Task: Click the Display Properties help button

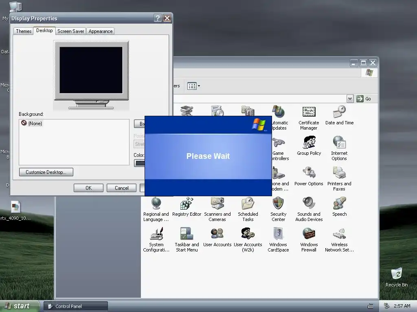Action: [158, 18]
